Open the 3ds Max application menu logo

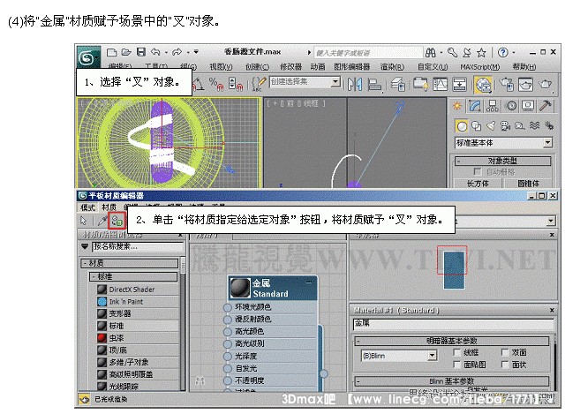[x=88, y=56]
